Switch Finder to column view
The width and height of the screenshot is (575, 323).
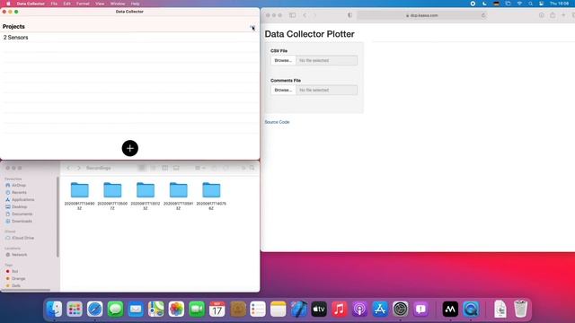point(164,168)
